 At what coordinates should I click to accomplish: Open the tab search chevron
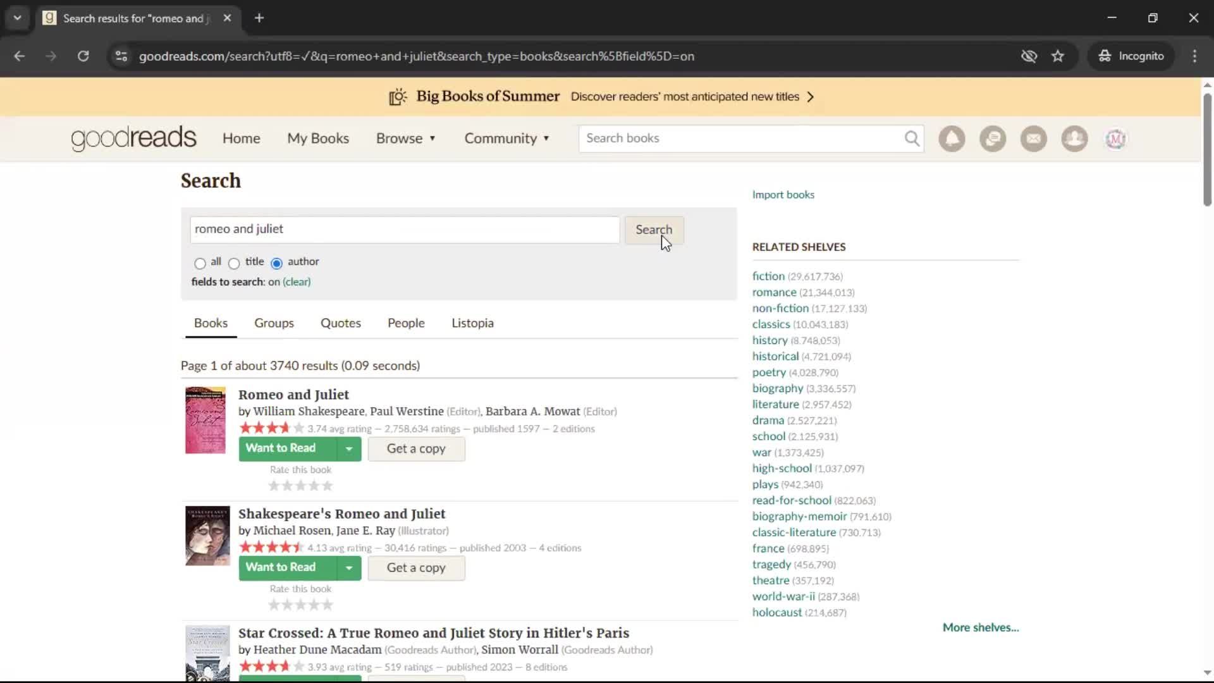(17, 18)
